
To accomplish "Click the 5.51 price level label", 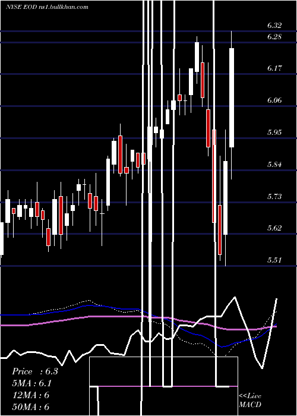I will pos(274,260).
